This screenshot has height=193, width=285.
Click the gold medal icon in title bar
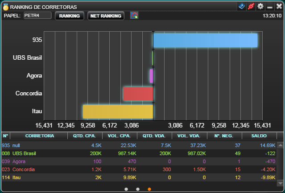[6, 7]
